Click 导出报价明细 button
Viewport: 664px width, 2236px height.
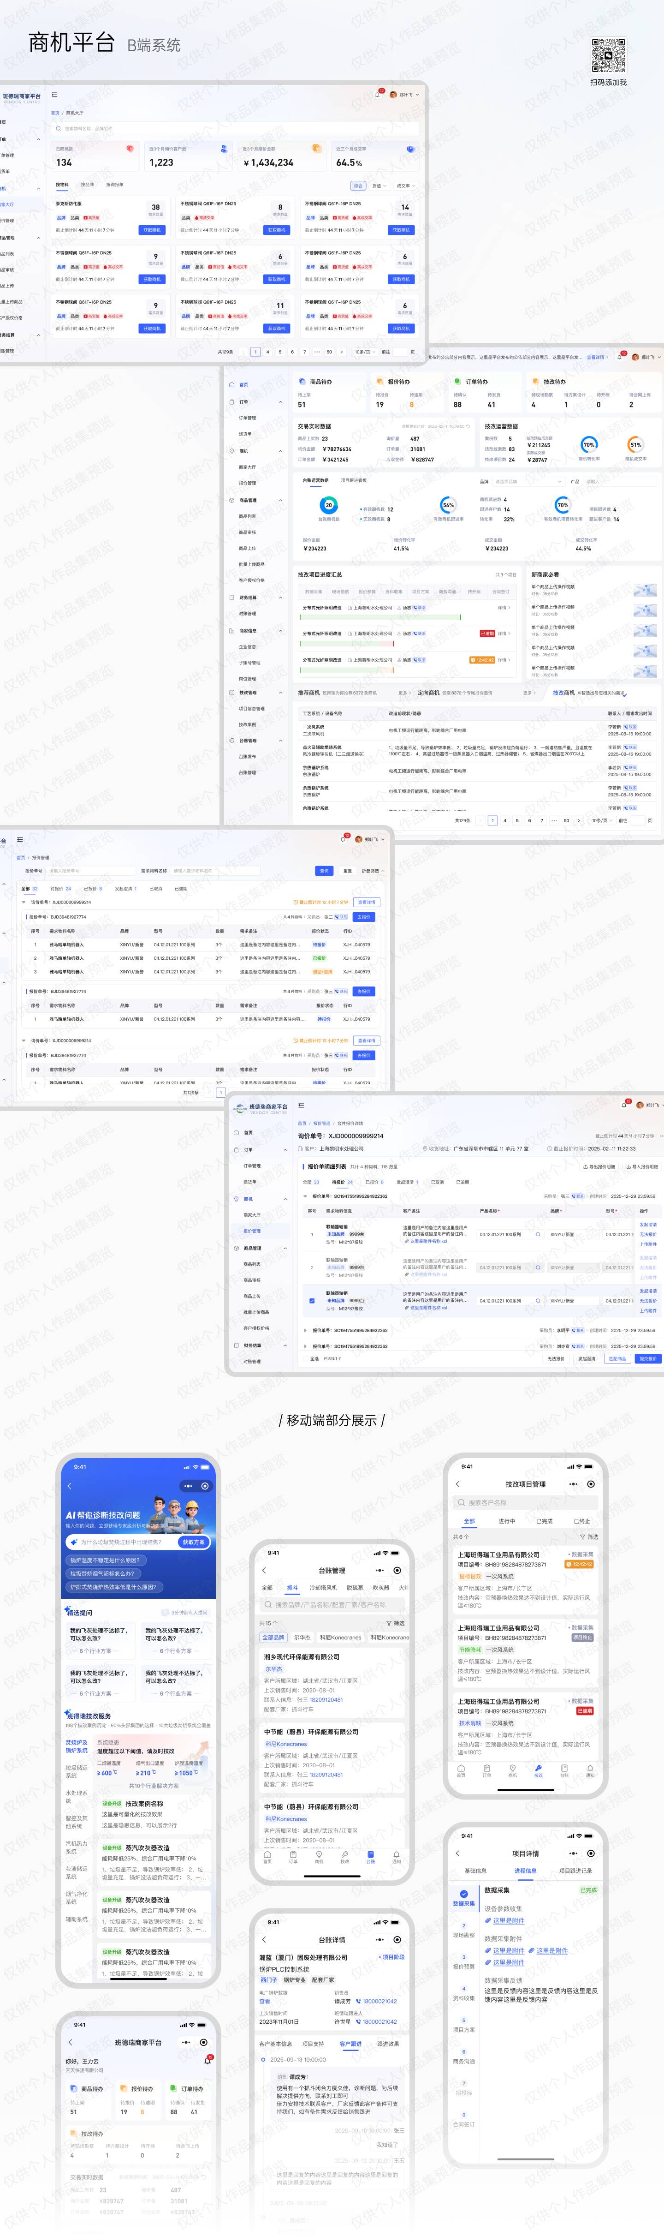tap(599, 1166)
